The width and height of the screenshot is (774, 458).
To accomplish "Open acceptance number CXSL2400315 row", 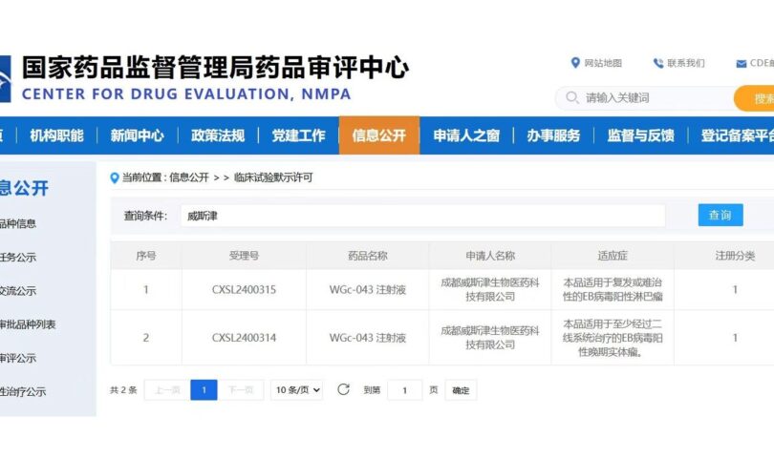I will (x=244, y=289).
